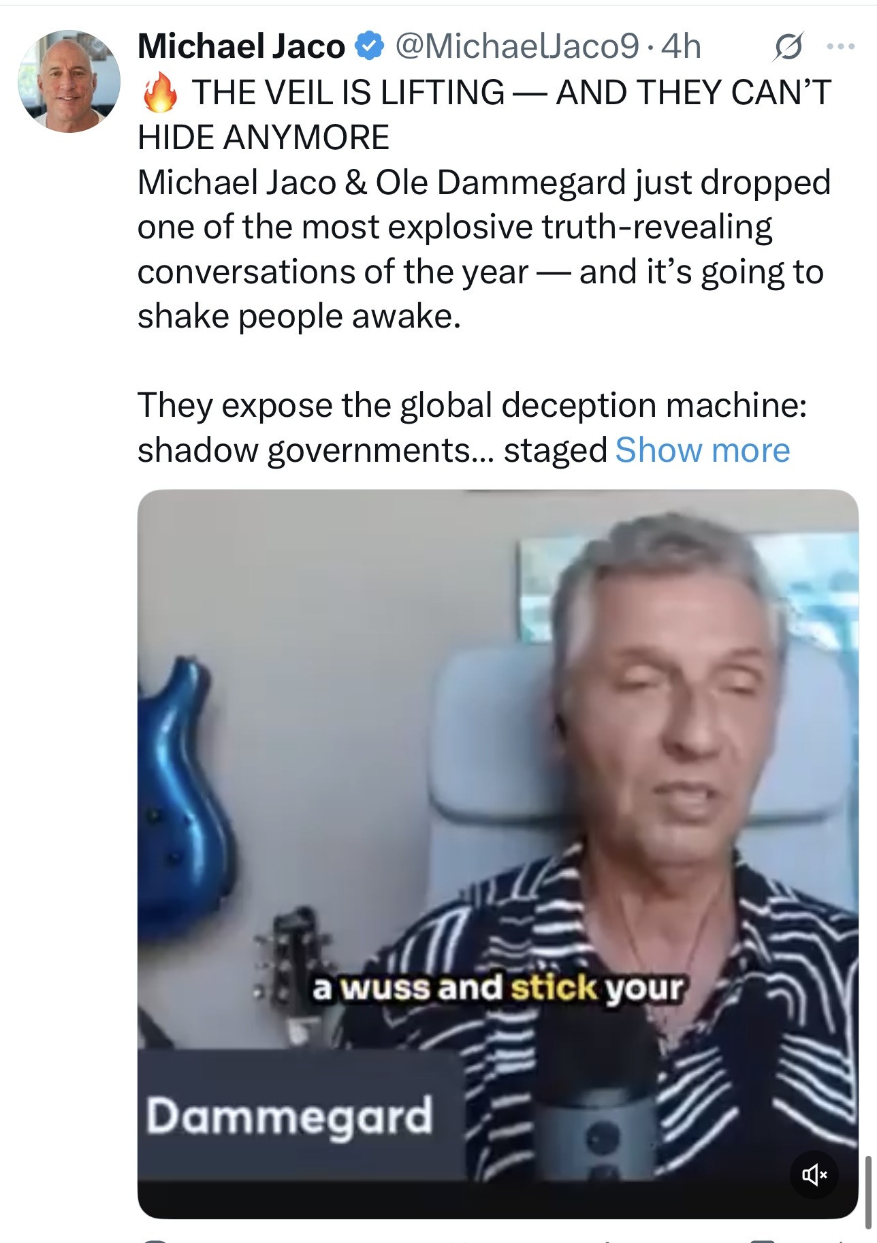Open Michael Jaco's profile avatar
The height and width of the screenshot is (1243, 877).
coord(69,81)
